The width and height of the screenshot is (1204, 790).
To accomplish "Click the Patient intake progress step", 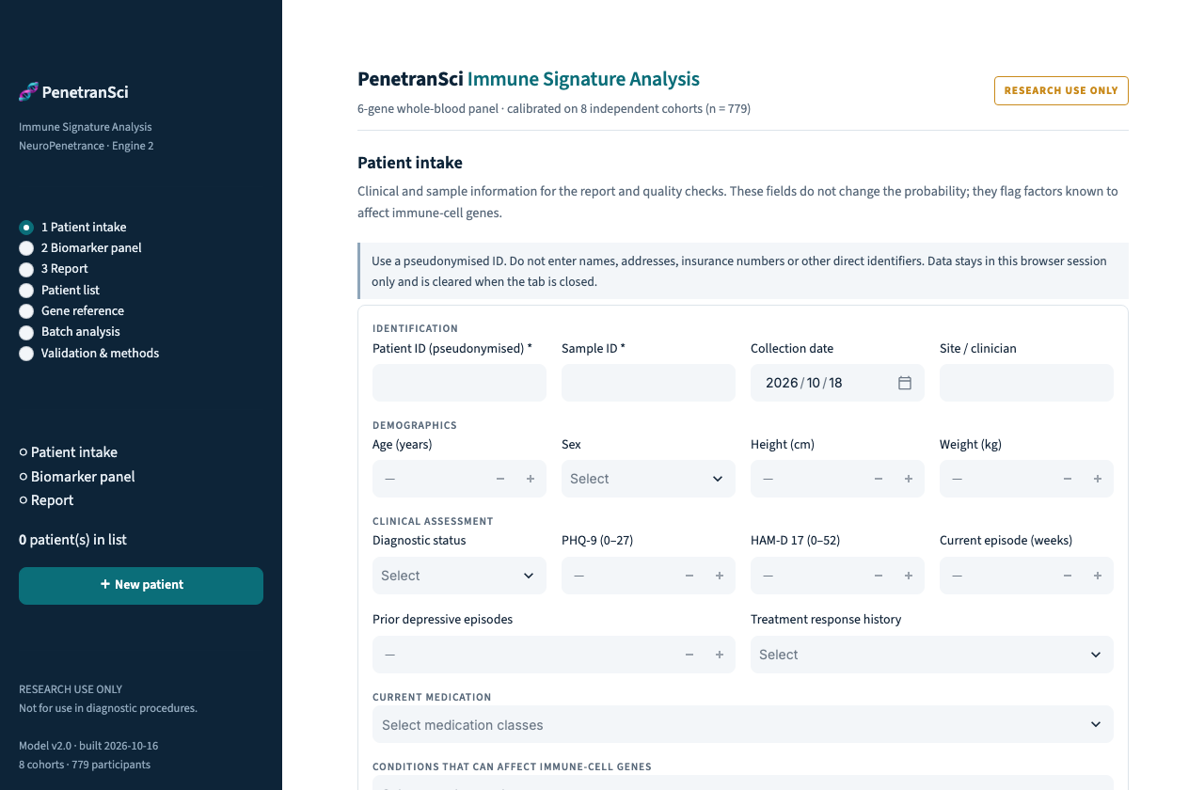I will 69,452.
